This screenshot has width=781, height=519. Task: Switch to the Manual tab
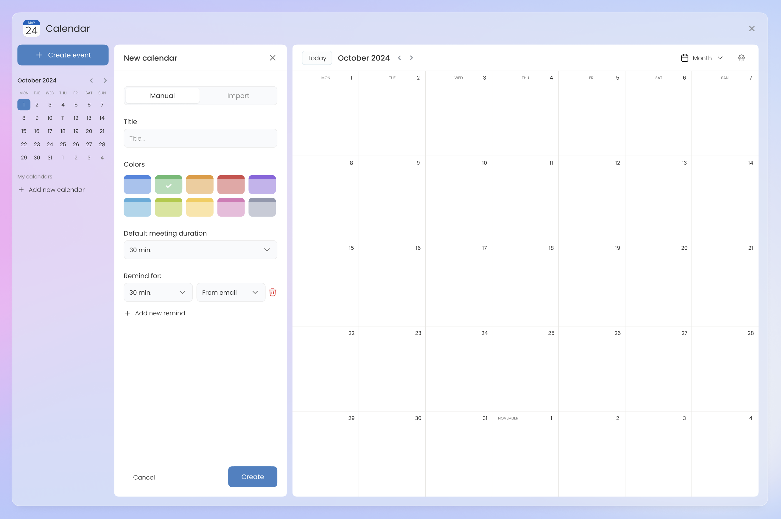click(162, 96)
